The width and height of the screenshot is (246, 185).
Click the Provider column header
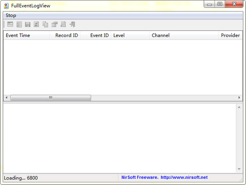[x=230, y=35]
